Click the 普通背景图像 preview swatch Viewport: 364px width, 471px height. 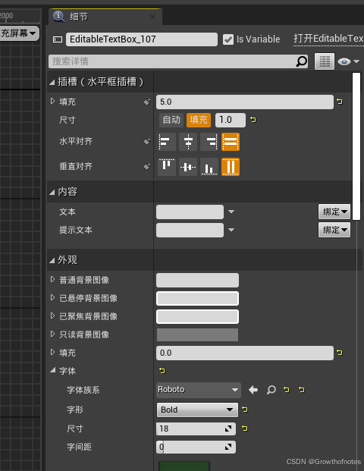tap(197, 281)
